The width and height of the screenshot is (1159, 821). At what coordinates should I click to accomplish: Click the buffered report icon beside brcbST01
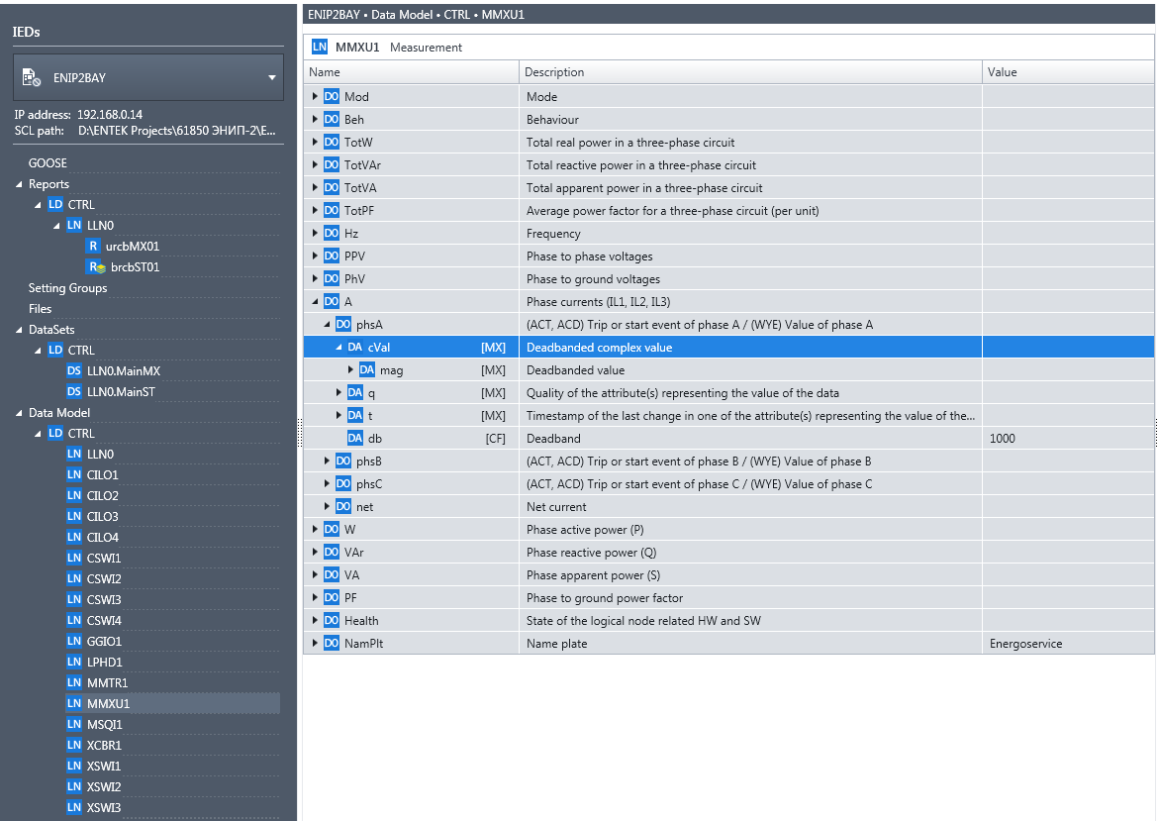coord(95,267)
